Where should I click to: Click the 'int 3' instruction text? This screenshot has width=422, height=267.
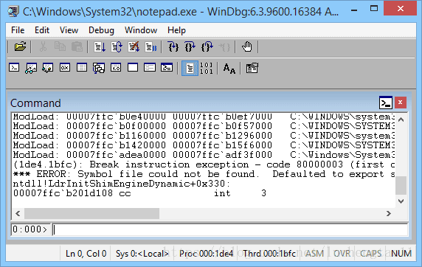click(x=240, y=193)
